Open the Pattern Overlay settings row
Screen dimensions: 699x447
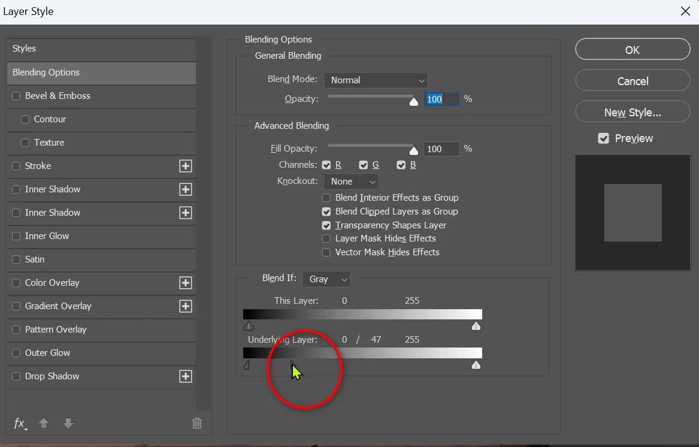[101, 330]
